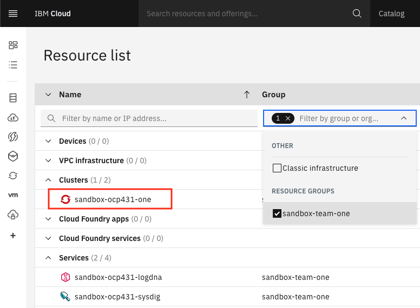Image resolution: width=420 pixels, height=308 pixels.
Task: Collapse the Clusters section
Action: (48, 180)
